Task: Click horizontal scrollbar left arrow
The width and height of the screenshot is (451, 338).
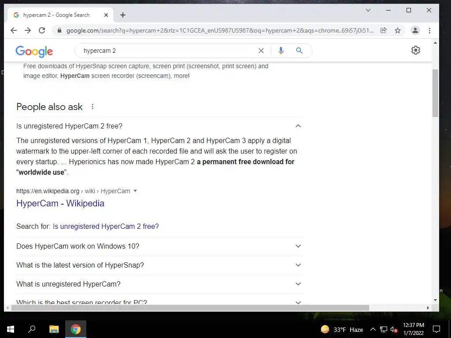Action: click(8, 308)
